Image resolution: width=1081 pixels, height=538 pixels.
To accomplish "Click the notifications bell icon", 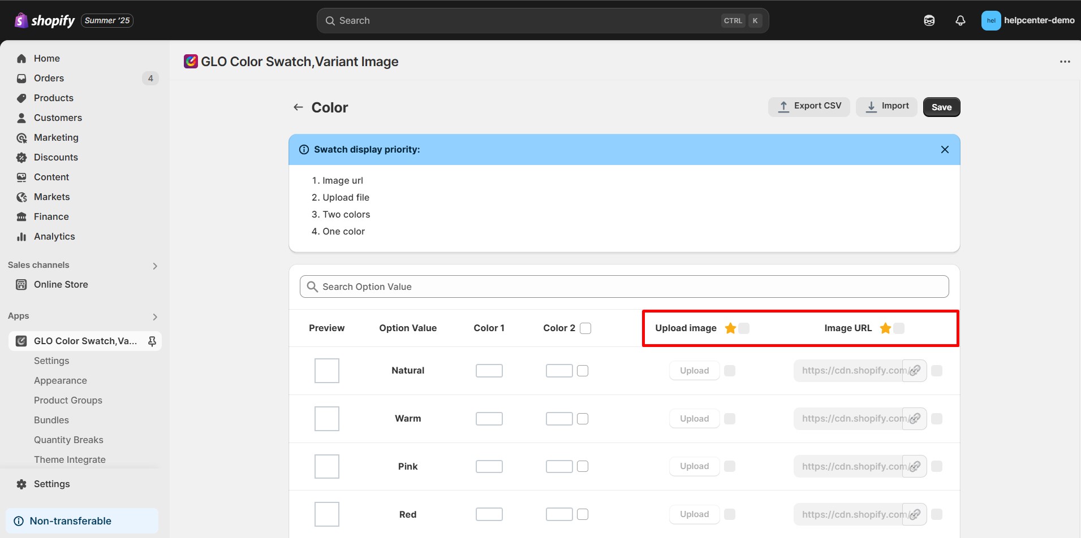I will [960, 21].
